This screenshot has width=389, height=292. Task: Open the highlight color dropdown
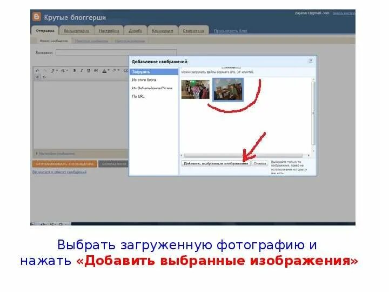(x=116, y=71)
